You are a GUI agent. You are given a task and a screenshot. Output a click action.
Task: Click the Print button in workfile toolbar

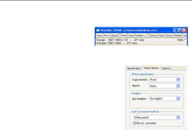pyautogui.click(x=124, y=36)
